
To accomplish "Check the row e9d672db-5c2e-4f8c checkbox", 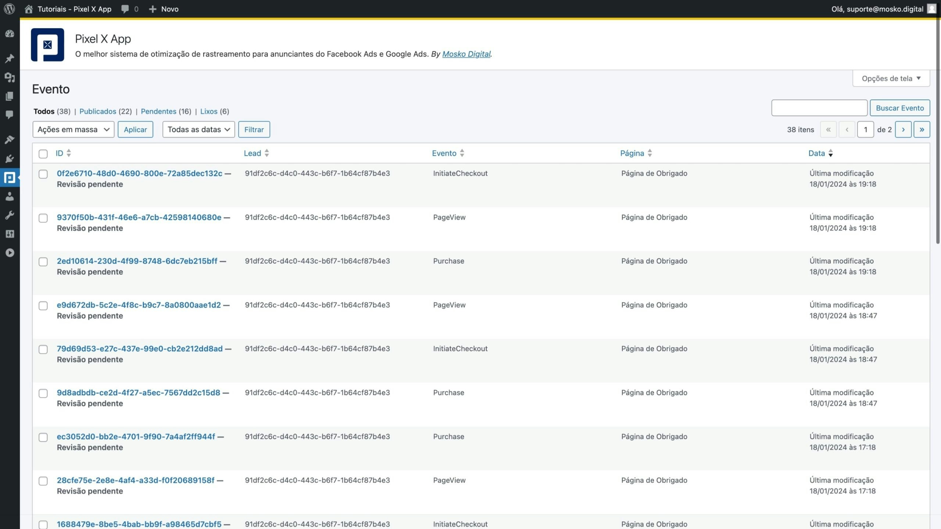I will [x=43, y=306].
